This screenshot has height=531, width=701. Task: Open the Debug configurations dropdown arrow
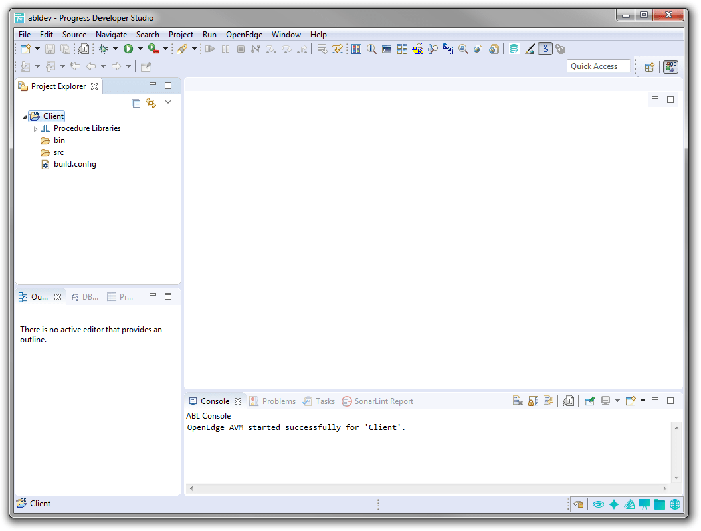click(116, 49)
